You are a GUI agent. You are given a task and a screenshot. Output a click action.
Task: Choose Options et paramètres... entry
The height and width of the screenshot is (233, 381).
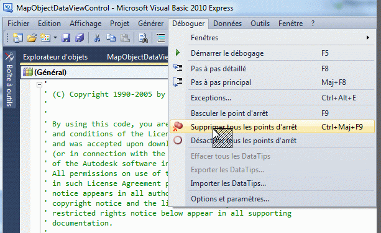(272, 199)
